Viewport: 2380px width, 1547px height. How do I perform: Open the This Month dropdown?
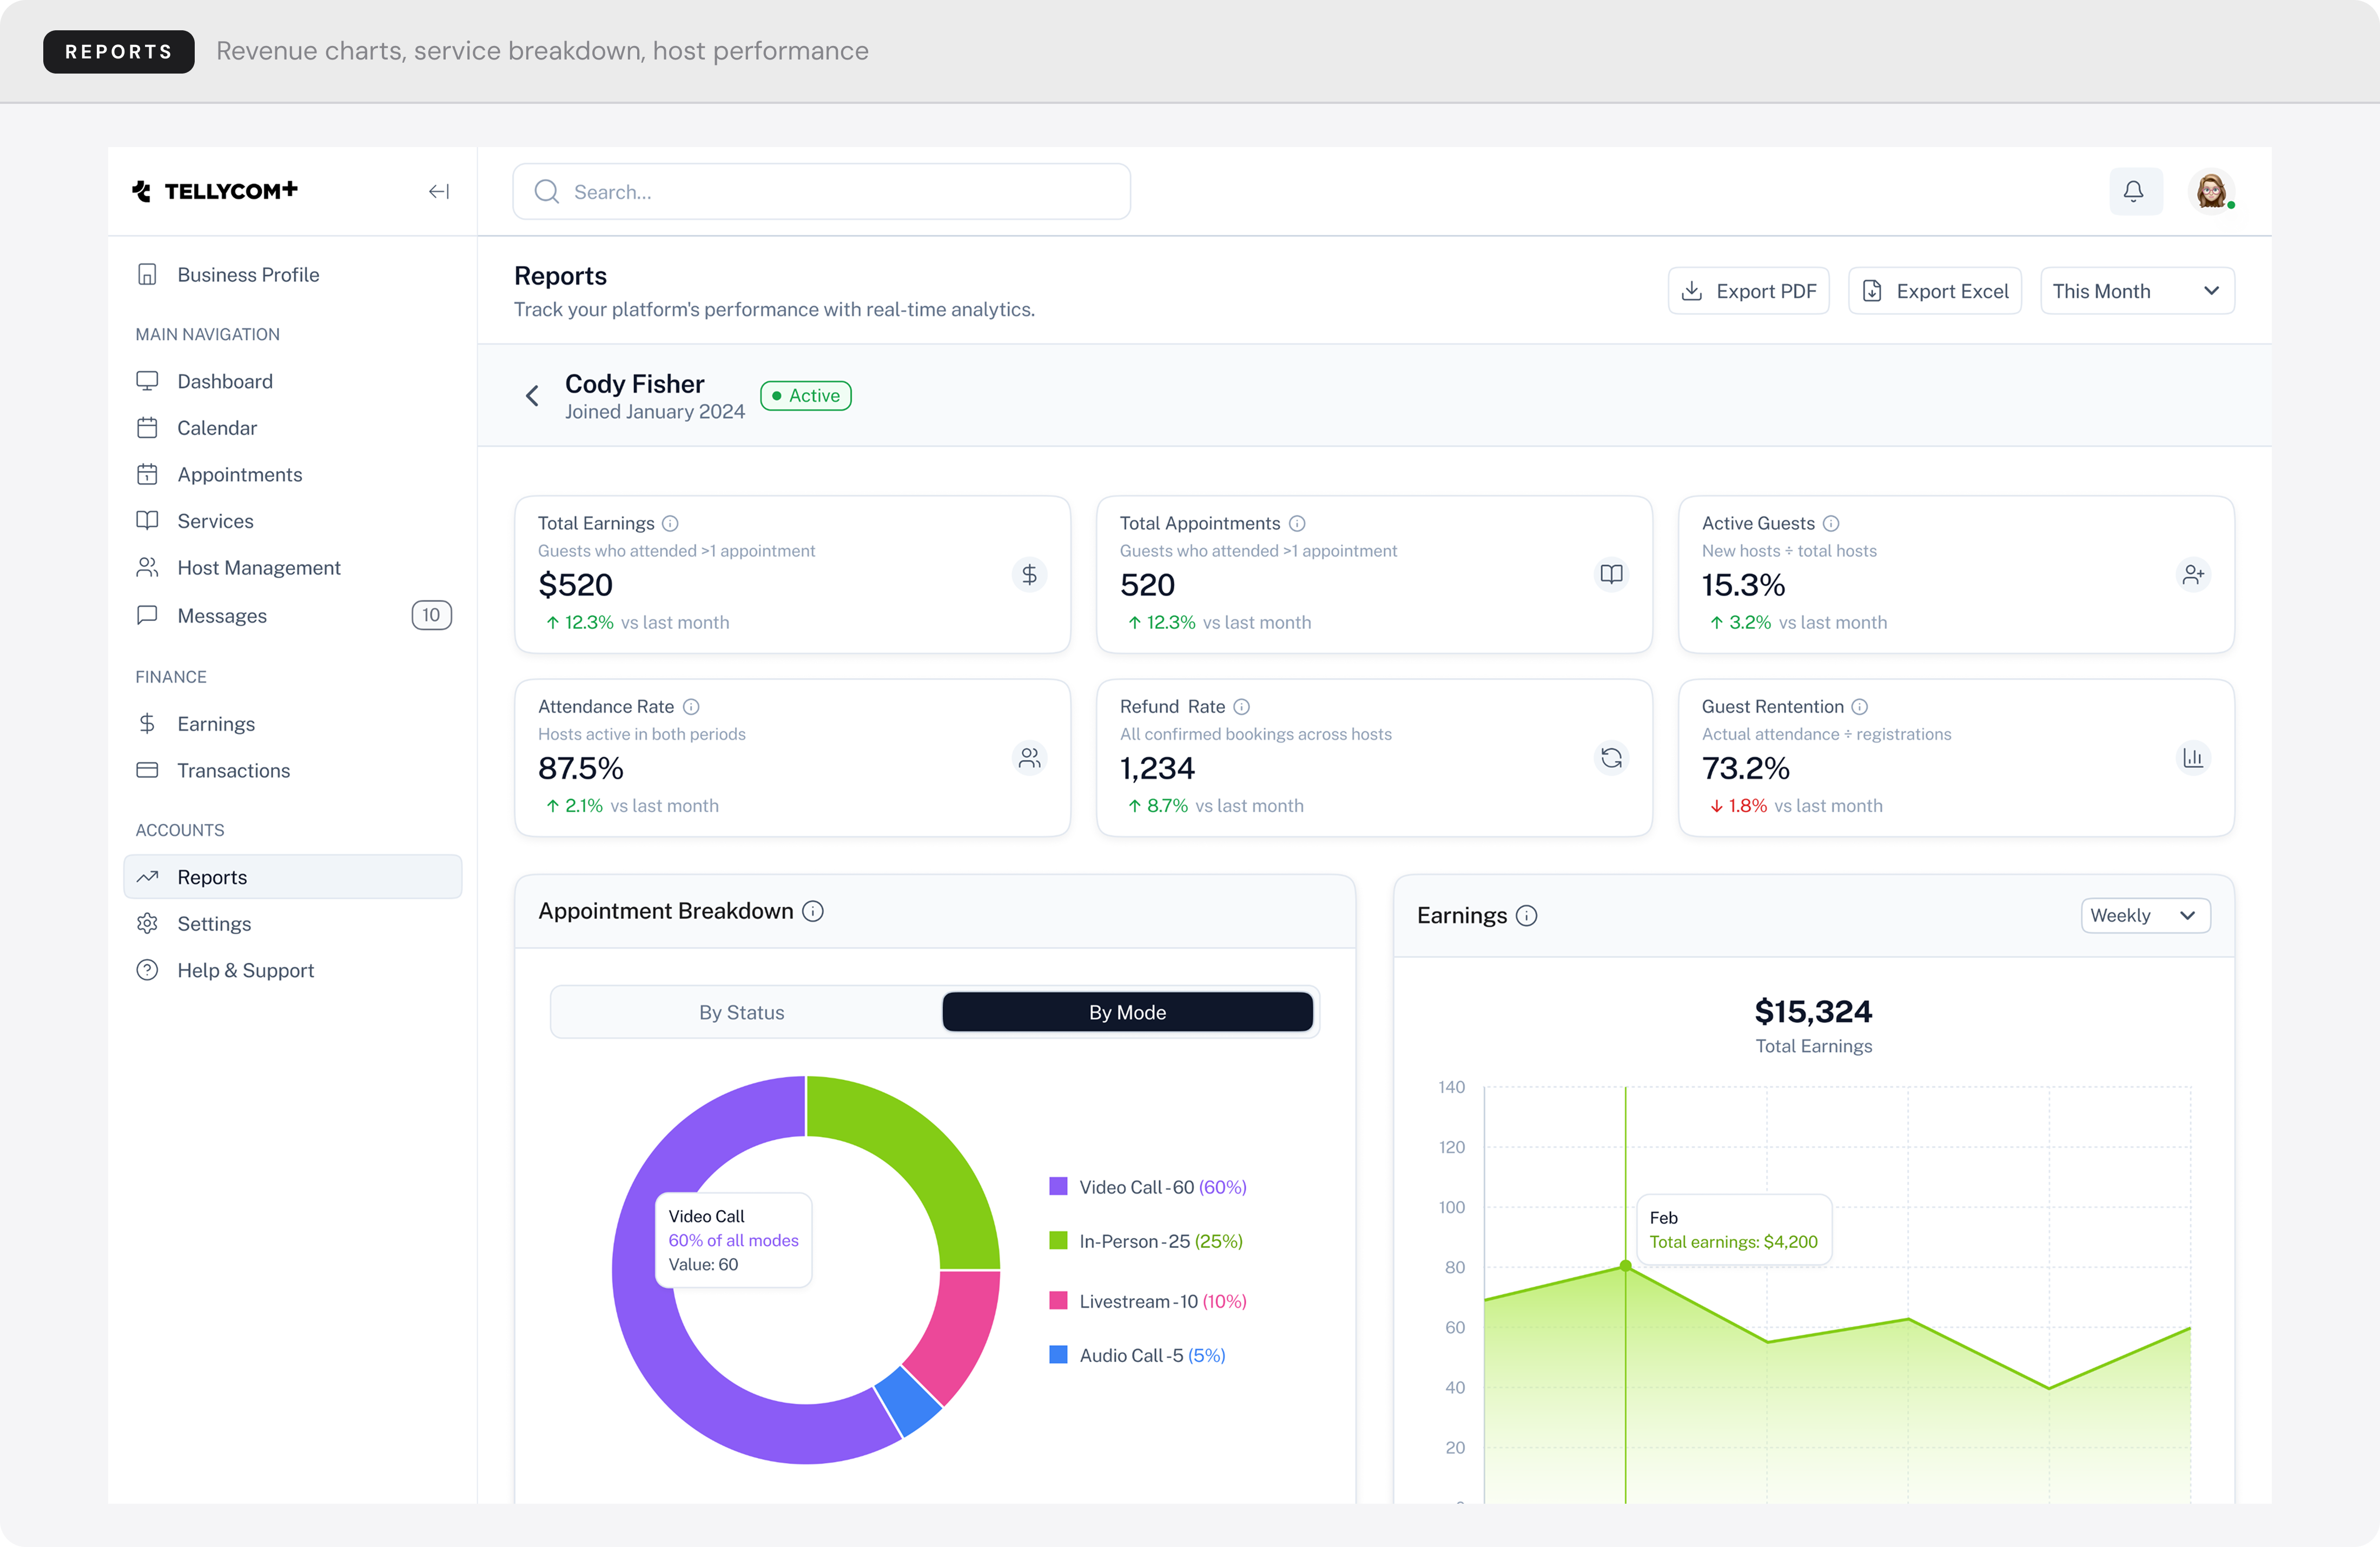2136,291
